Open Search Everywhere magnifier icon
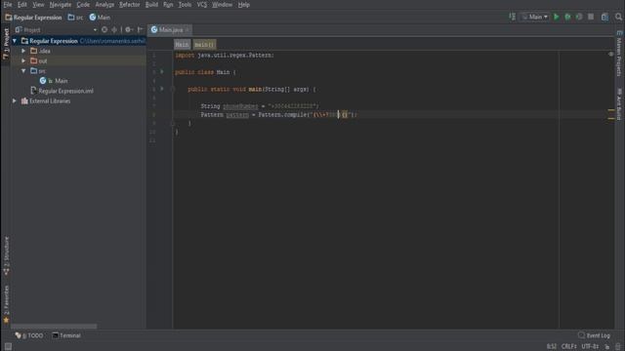Screen dimensions: 625x351 click(618, 17)
